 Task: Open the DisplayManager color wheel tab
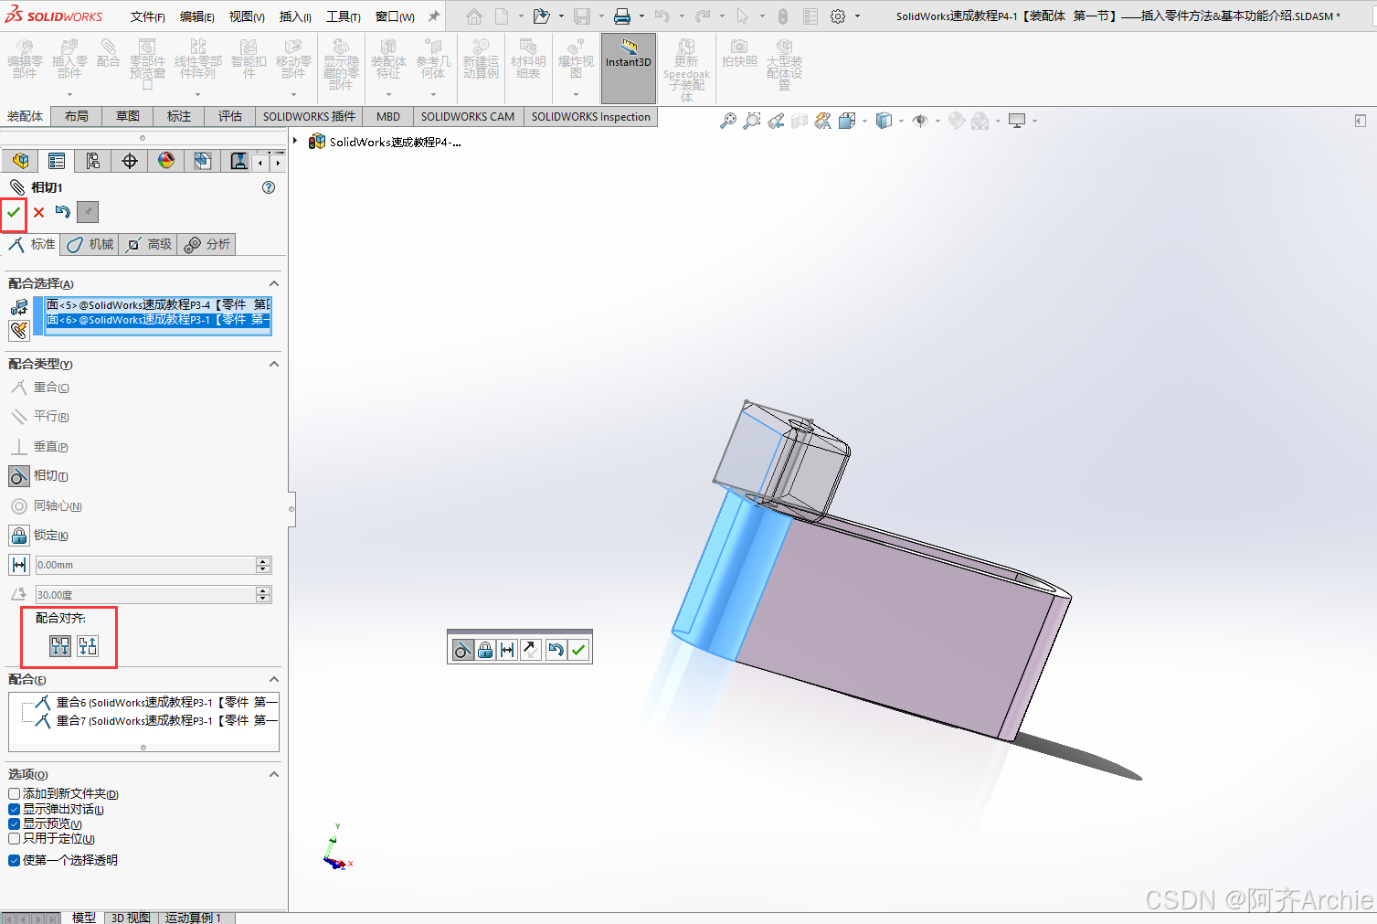[166, 161]
